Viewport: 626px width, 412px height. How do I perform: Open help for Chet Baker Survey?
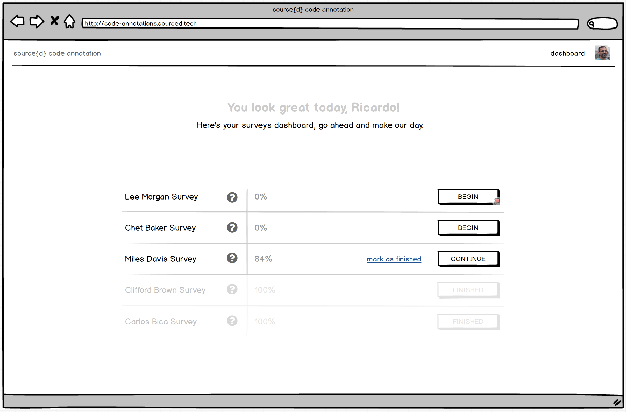(x=232, y=228)
